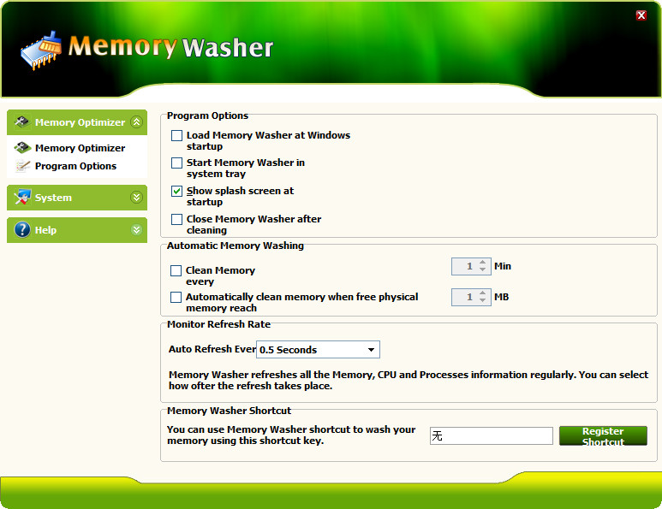Click the Automatic Memory Washing group title
Image resolution: width=662 pixels, height=509 pixels.
coord(236,246)
